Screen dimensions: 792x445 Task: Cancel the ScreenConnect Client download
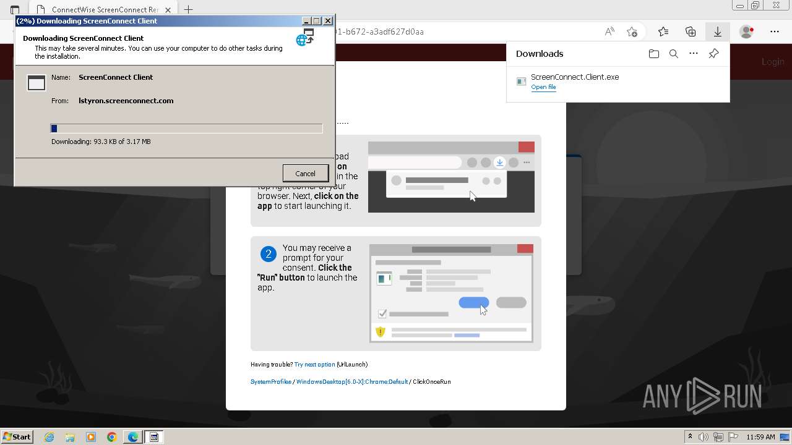tap(305, 174)
